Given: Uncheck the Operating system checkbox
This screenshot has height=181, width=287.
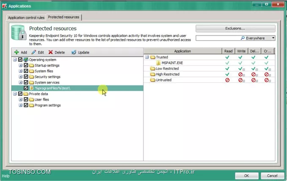Looking at the screenshot, I should tap(20, 60).
